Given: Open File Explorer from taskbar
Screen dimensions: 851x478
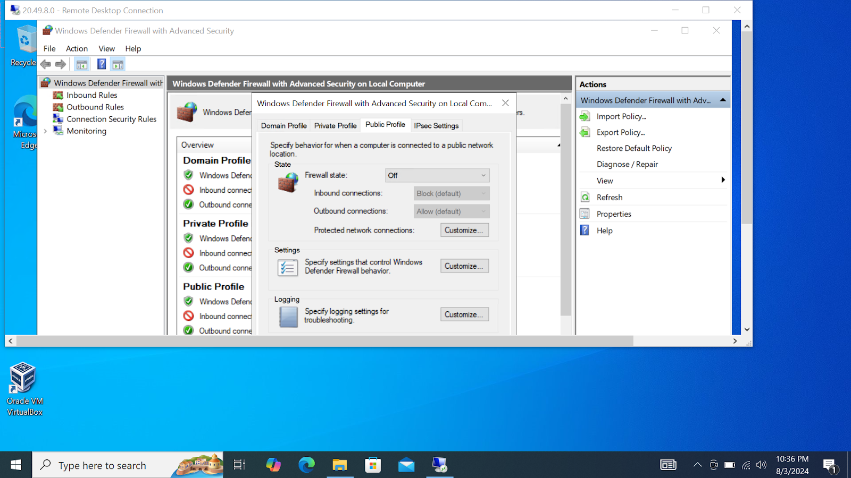Looking at the screenshot, I should (x=340, y=465).
